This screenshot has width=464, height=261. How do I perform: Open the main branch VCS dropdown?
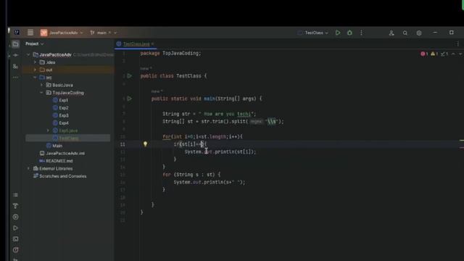coord(103,33)
